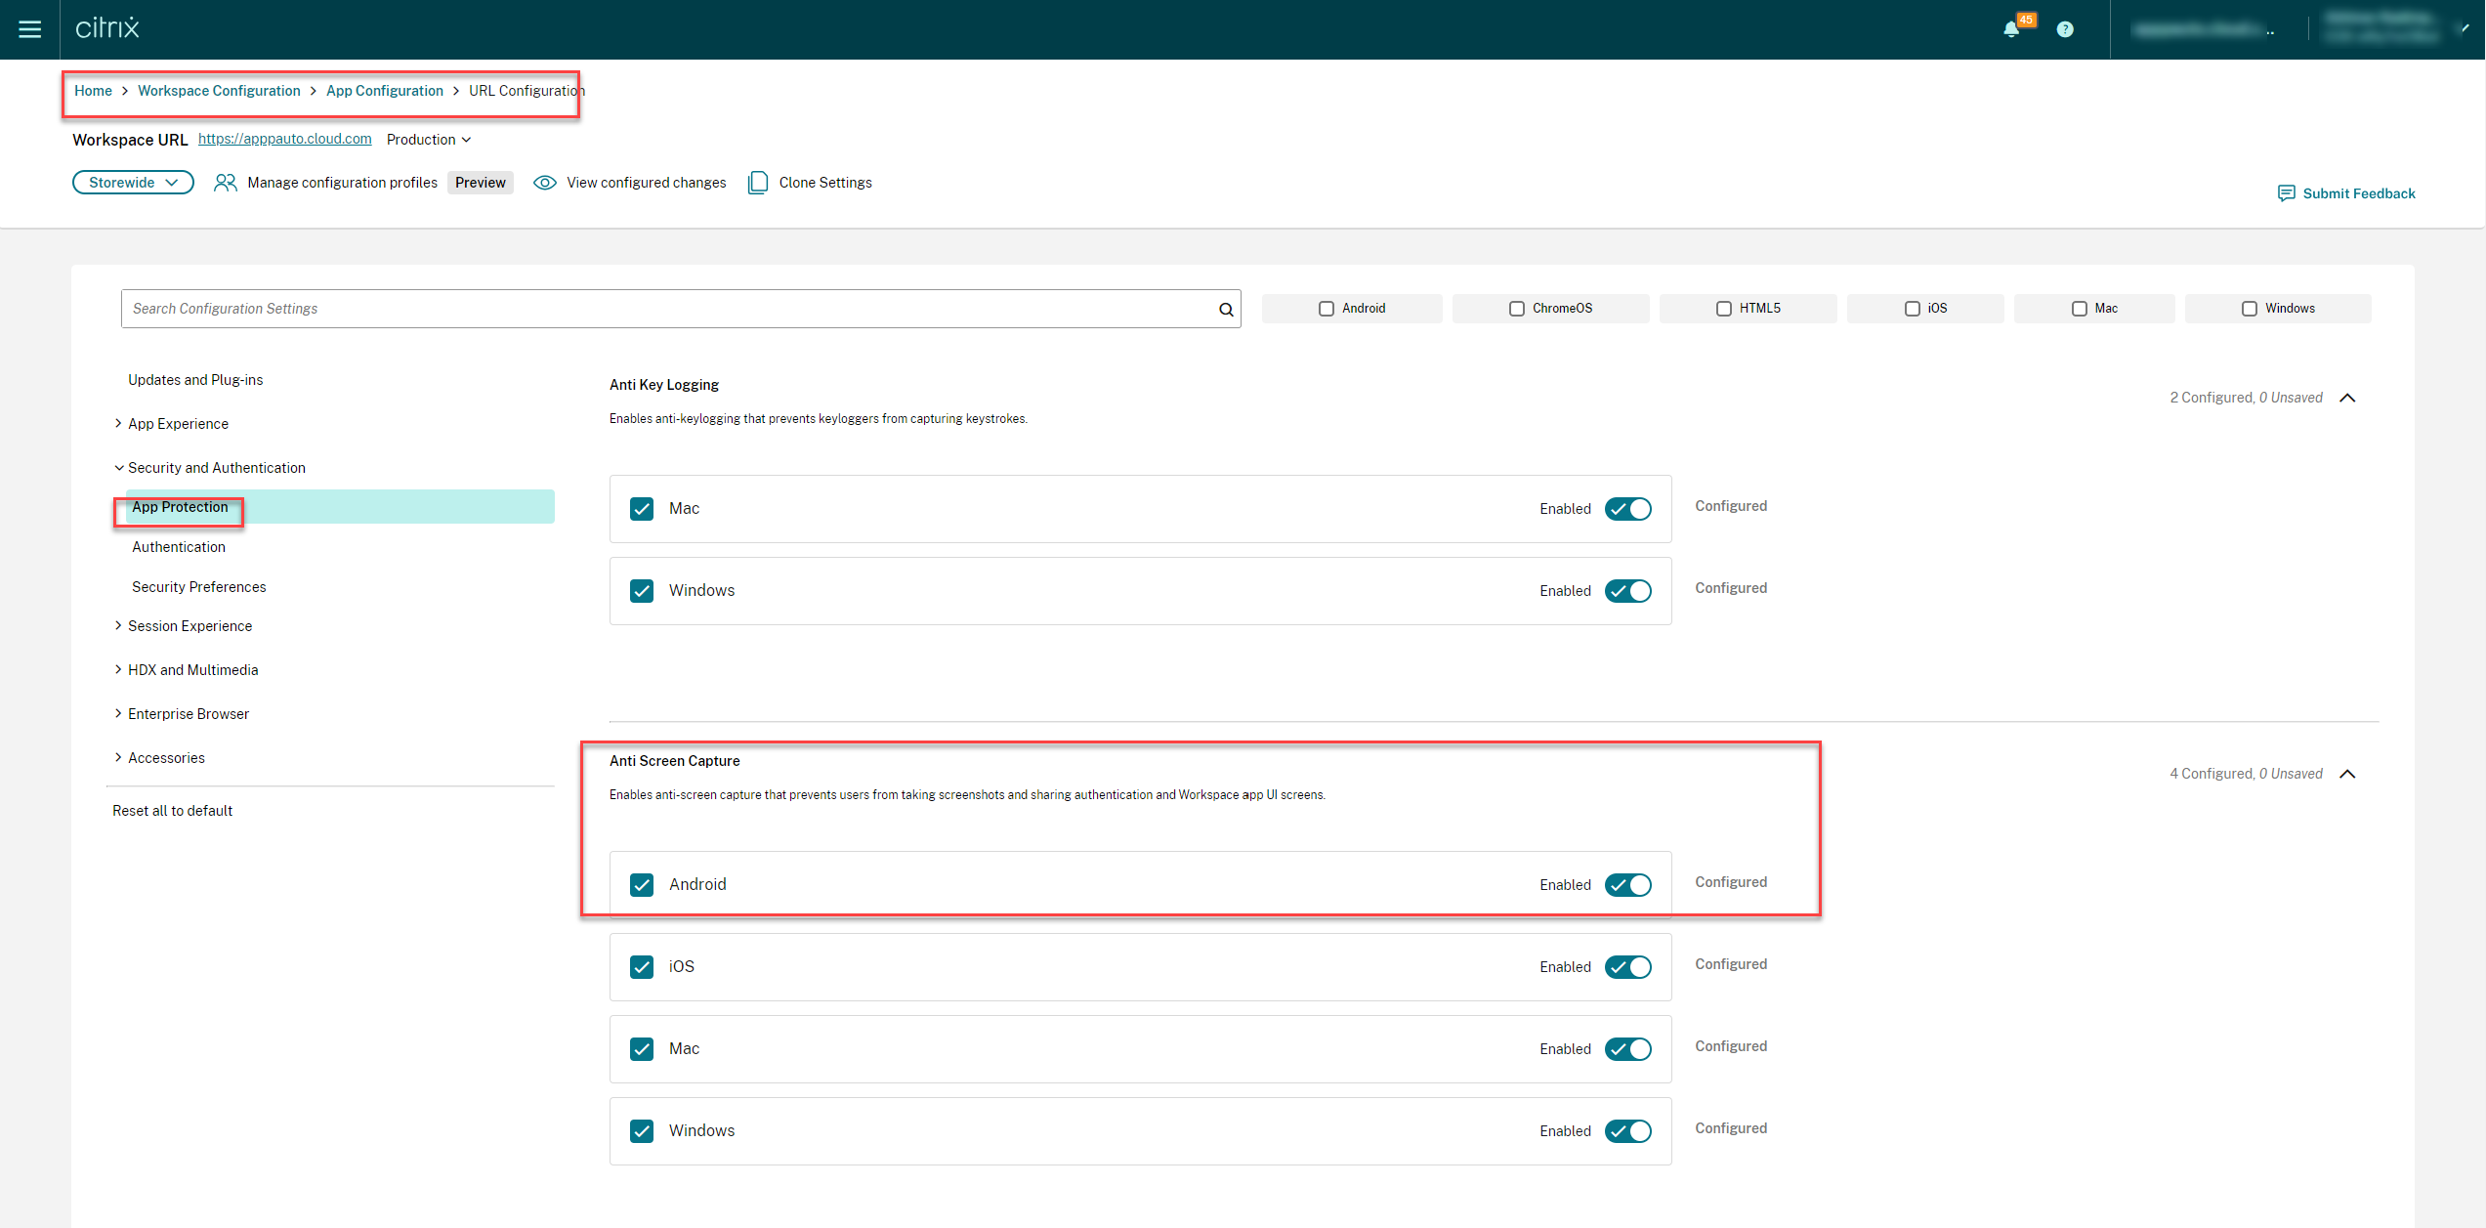Click the Reset all to default link
This screenshot has height=1228, width=2486.
171,811
